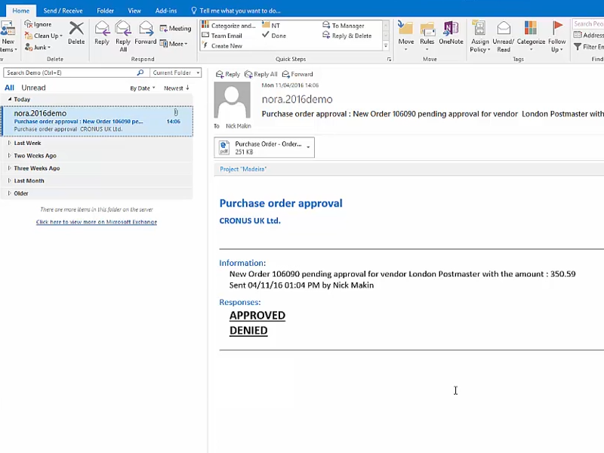Open the Folder tab
The height and width of the screenshot is (453, 604).
tap(105, 11)
